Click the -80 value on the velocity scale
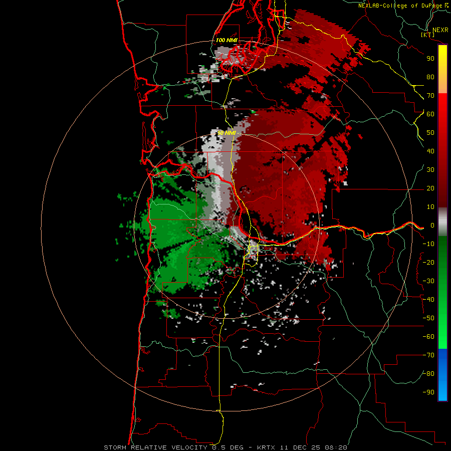This screenshot has width=451, height=451. coord(428,374)
